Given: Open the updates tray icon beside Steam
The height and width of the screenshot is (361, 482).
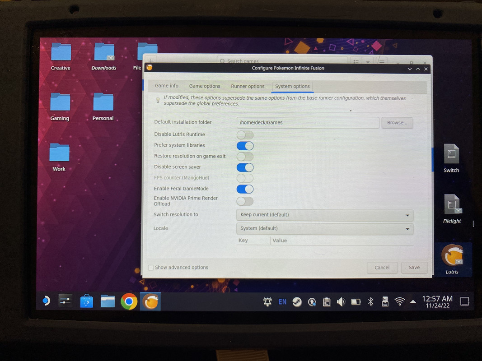Looking at the screenshot, I should pos(312,302).
